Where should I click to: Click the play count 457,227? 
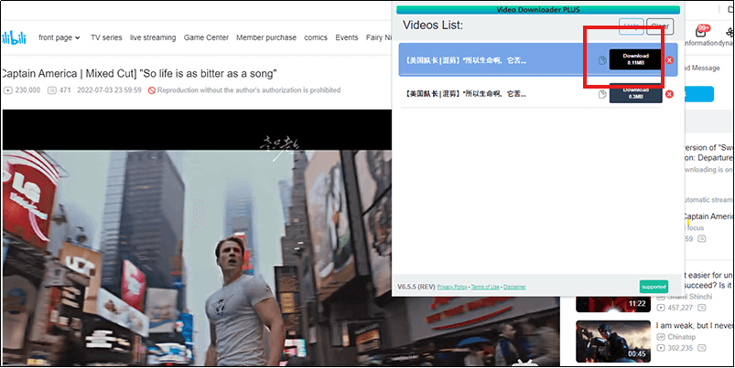coord(680,307)
